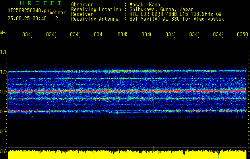
Task: Click the meteor label near the filename
Action: [x=58, y=12]
